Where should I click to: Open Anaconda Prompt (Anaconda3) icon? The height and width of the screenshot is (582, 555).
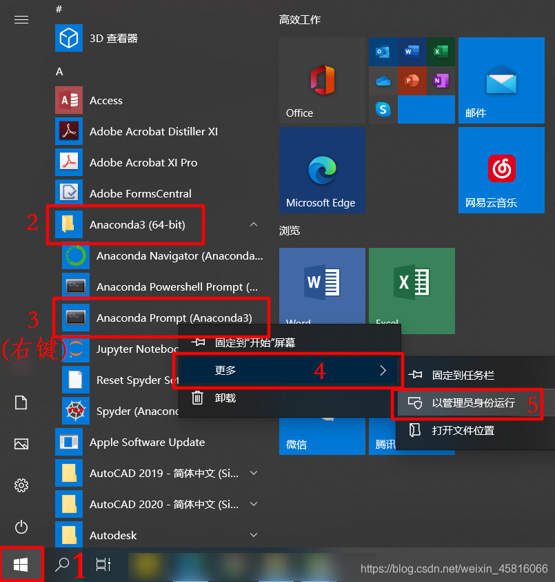coord(76,318)
